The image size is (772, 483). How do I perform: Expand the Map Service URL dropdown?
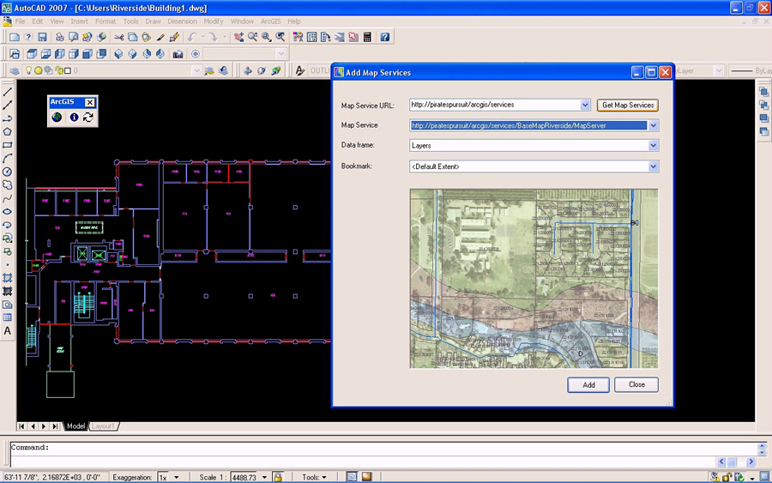[x=586, y=106]
